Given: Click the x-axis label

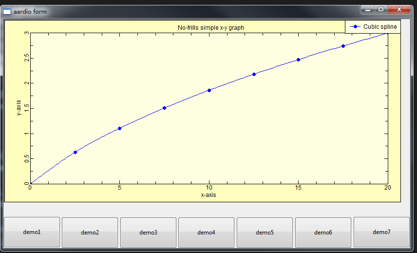Looking at the screenshot, I should click(208, 195).
